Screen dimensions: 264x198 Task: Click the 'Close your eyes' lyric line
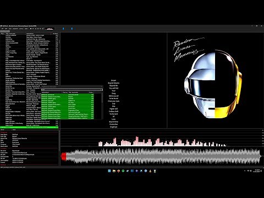tap(113, 101)
